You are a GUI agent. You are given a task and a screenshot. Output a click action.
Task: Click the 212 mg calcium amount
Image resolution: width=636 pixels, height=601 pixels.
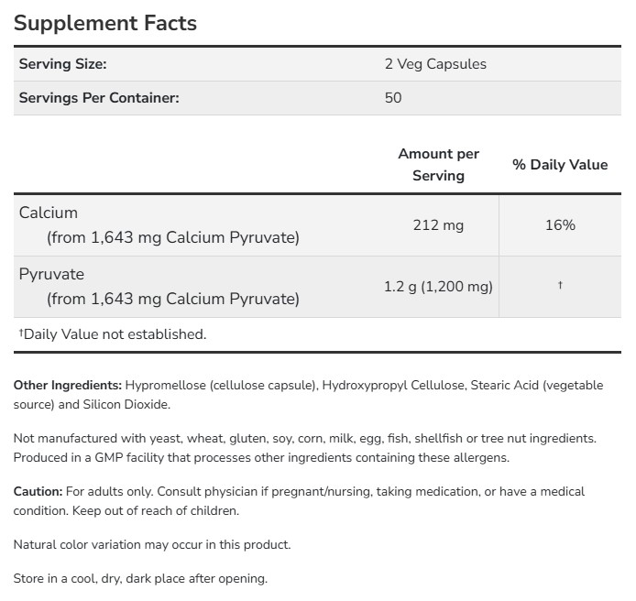point(438,225)
